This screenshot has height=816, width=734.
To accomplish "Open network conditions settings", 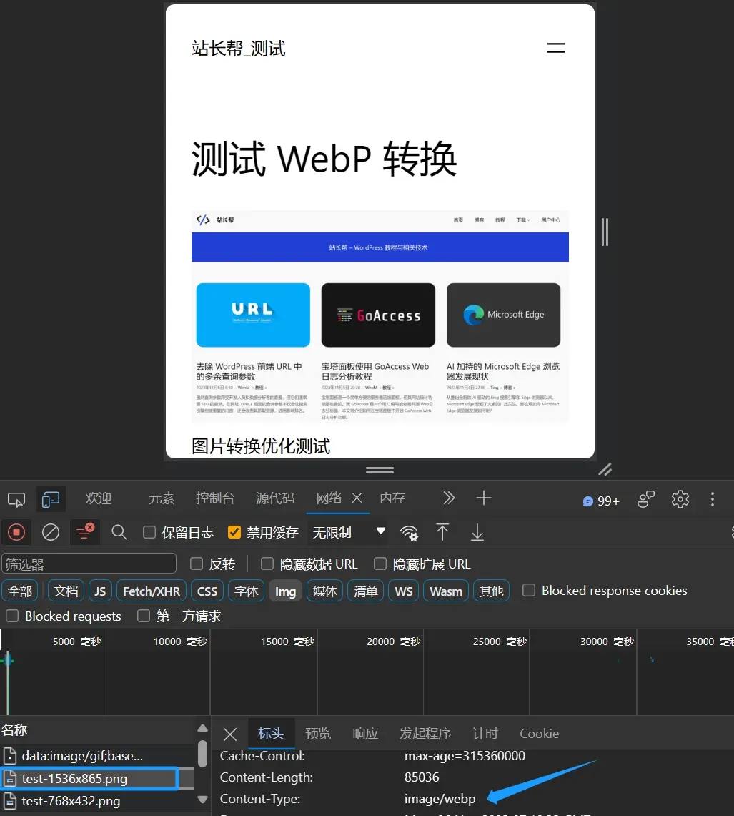I will click(410, 532).
